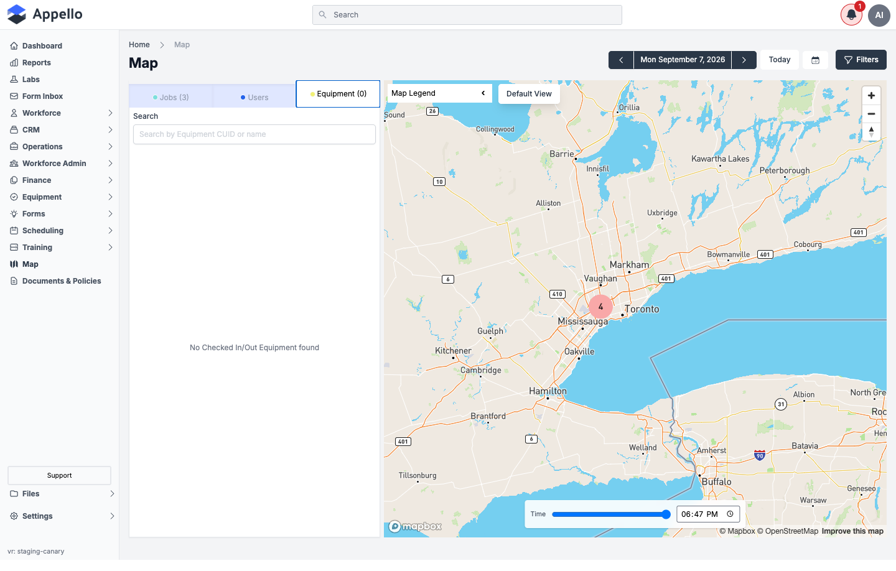Reset map bearing with compass
This screenshot has width=896, height=571.
click(x=871, y=132)
